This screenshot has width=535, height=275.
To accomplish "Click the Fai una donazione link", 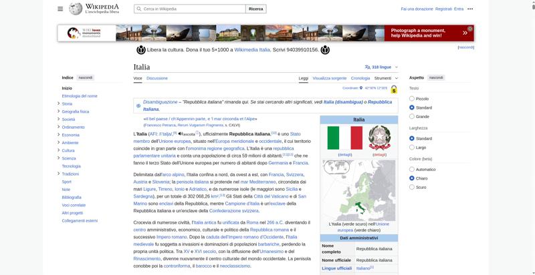I will pos(417,9).
